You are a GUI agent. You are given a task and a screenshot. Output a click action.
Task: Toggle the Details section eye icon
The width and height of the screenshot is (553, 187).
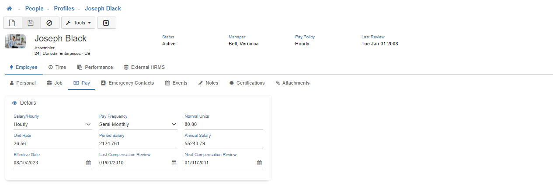14,103
